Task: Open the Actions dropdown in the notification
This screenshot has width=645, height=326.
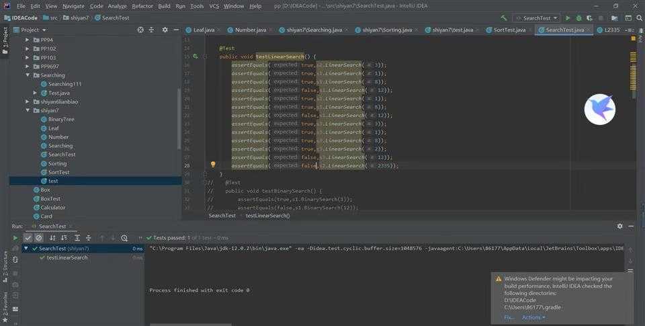Action: pos(533,317)
